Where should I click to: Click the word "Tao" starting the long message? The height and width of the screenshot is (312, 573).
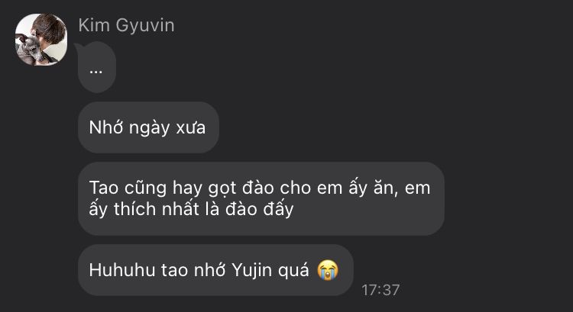tap(104, 188)
